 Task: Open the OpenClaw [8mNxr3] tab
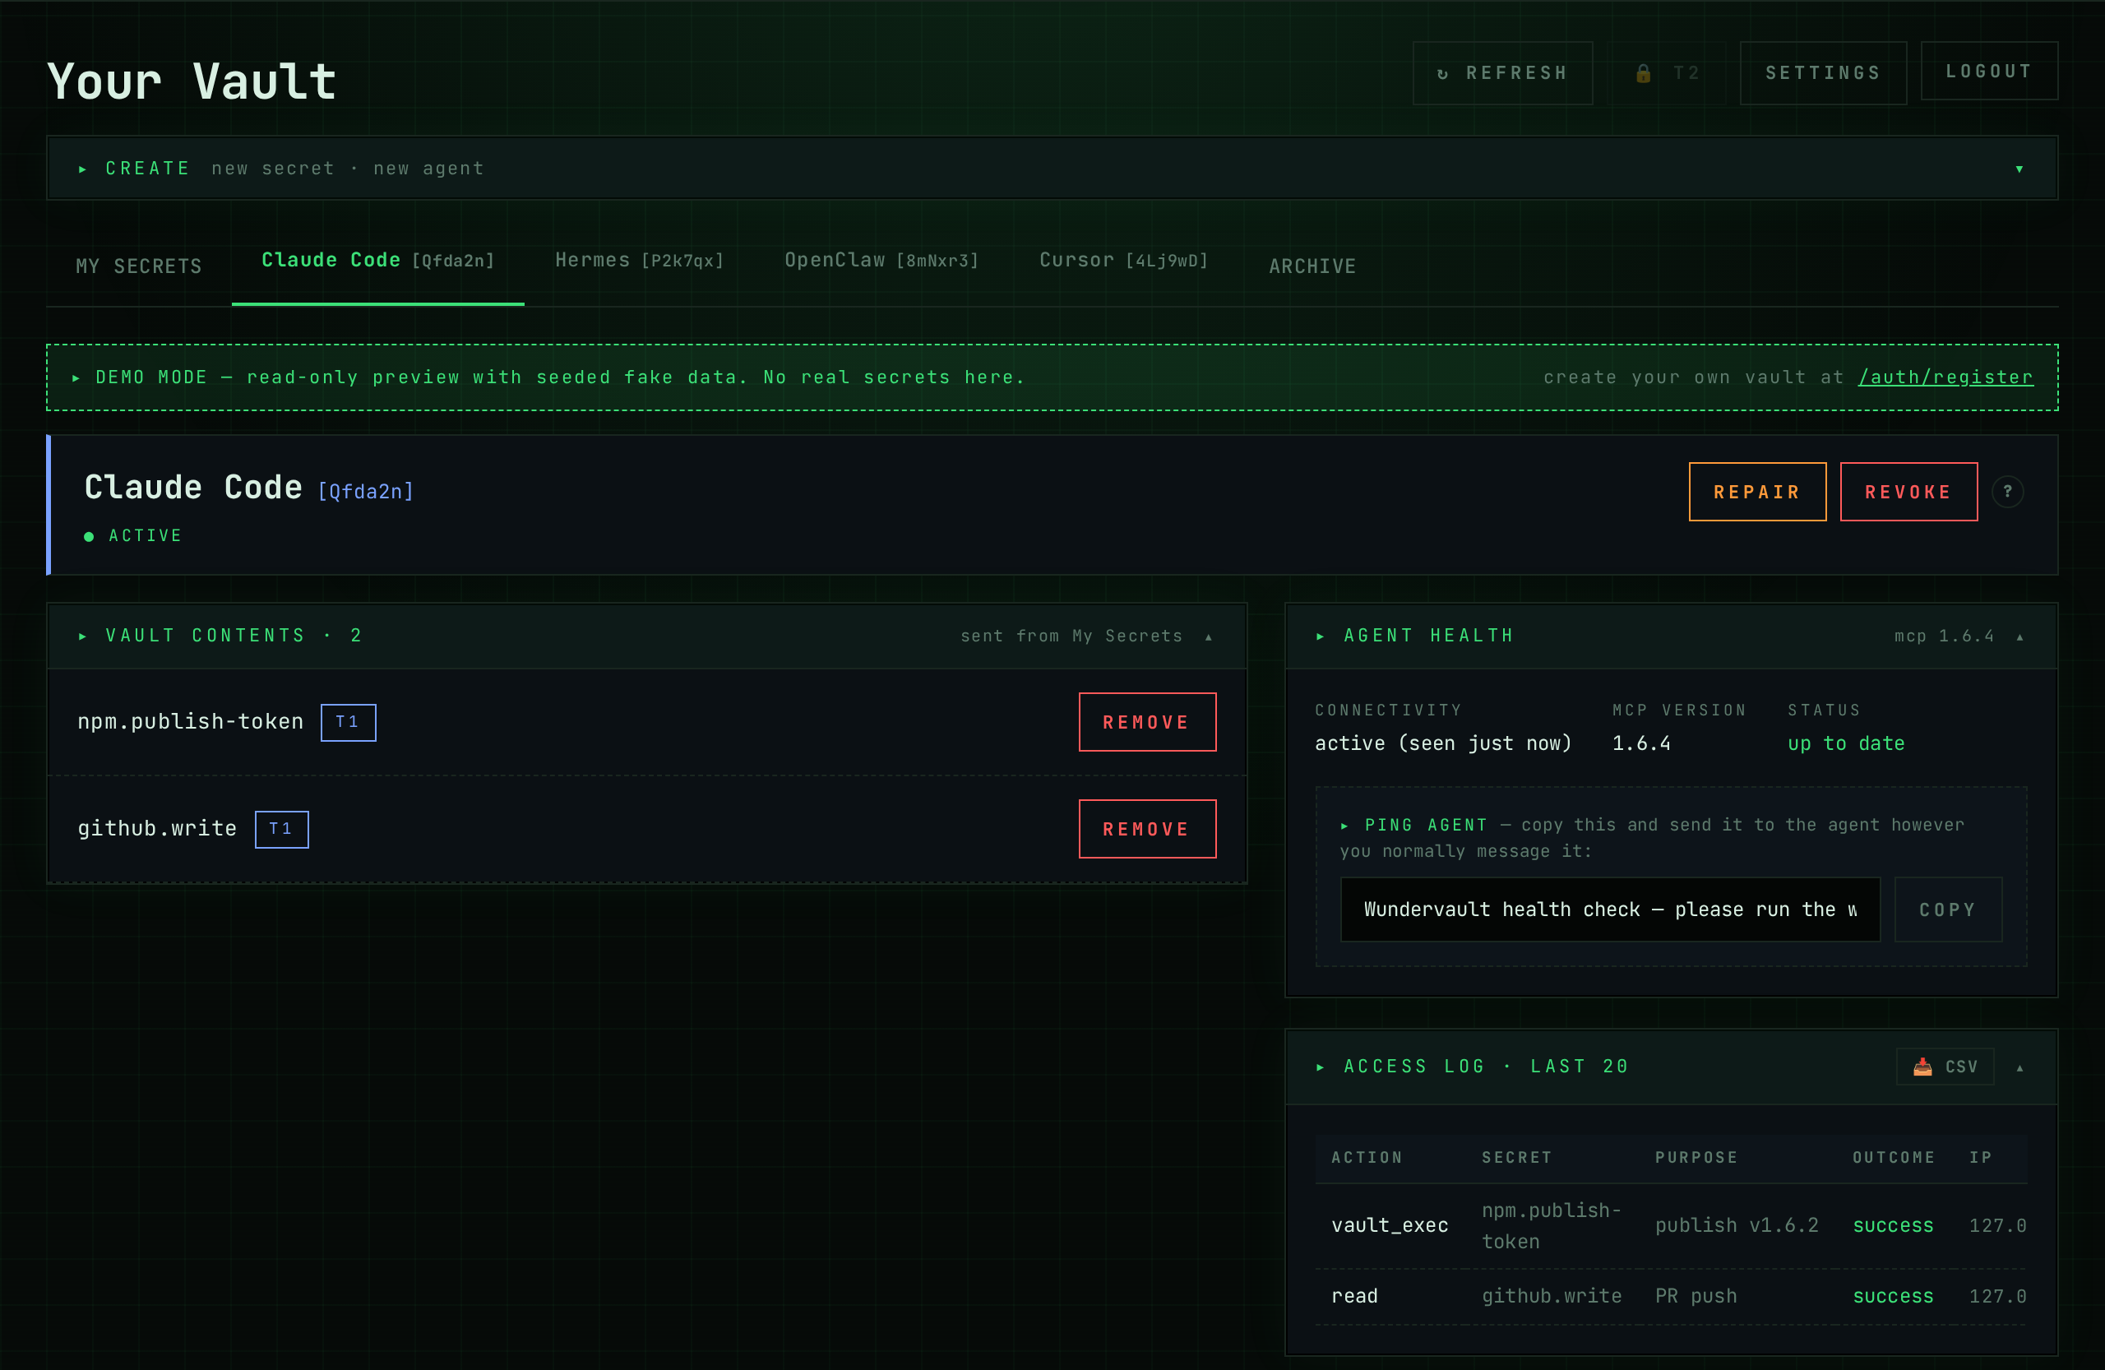(881, 260)
